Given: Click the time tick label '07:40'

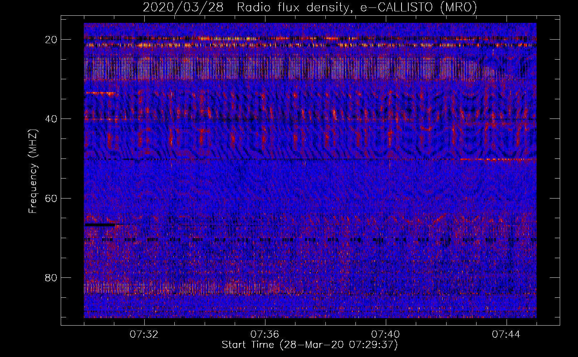Looking at the screenshot, I should 385,335.
